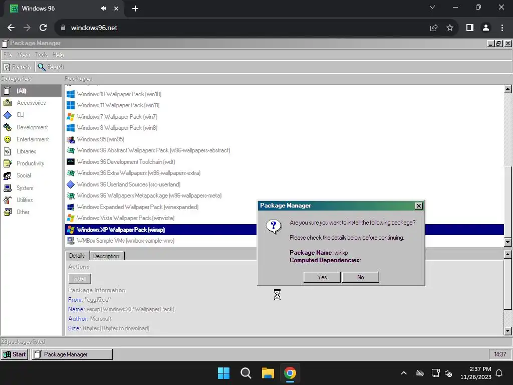The height and width of the screenshot is (385, 513).
Task: Close the Package Manager confirmation dialog
Action: (x=418, y=206)
